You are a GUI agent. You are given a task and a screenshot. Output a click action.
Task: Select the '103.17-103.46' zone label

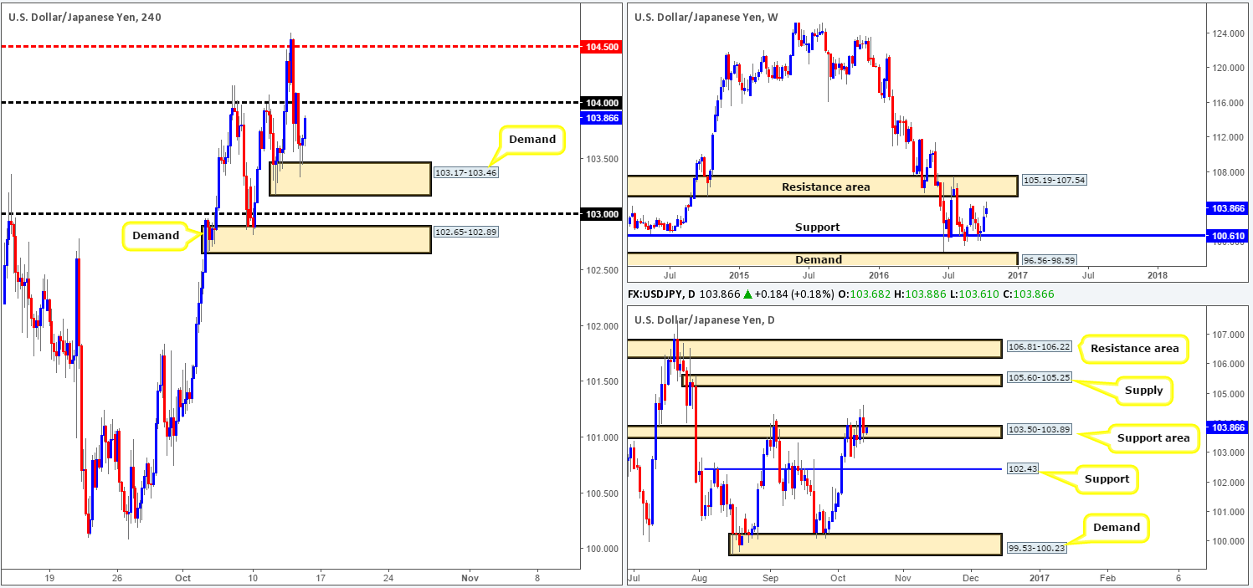(466, 174)
